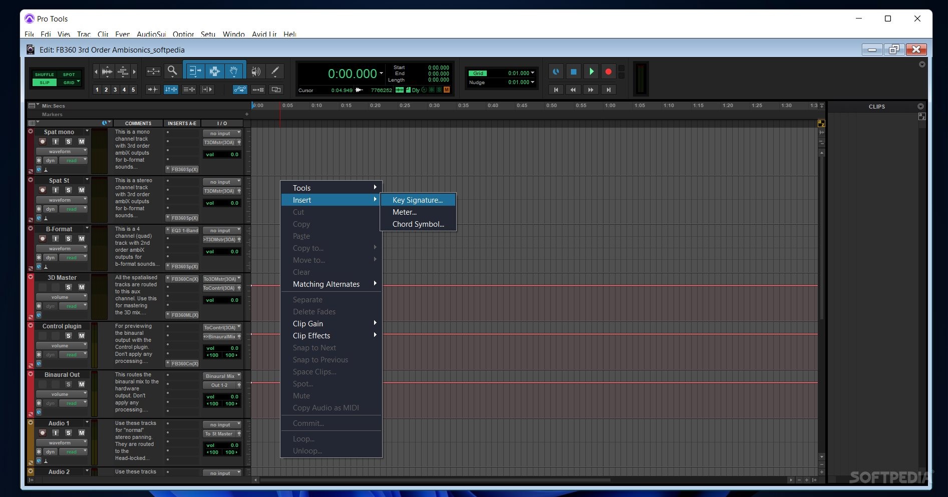Enable Spot edit mode
The height and width of the screenshot is (497, 948).
click(69, 75)
